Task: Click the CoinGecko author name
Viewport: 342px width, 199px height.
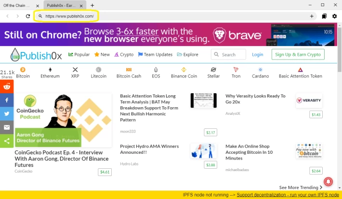Action: tap(24, 171)
